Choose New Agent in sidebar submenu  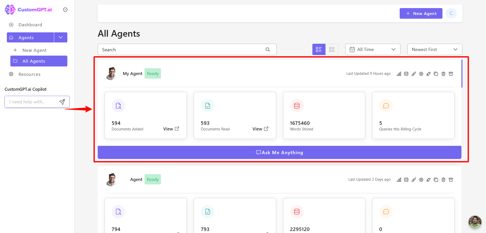(34, 50)
